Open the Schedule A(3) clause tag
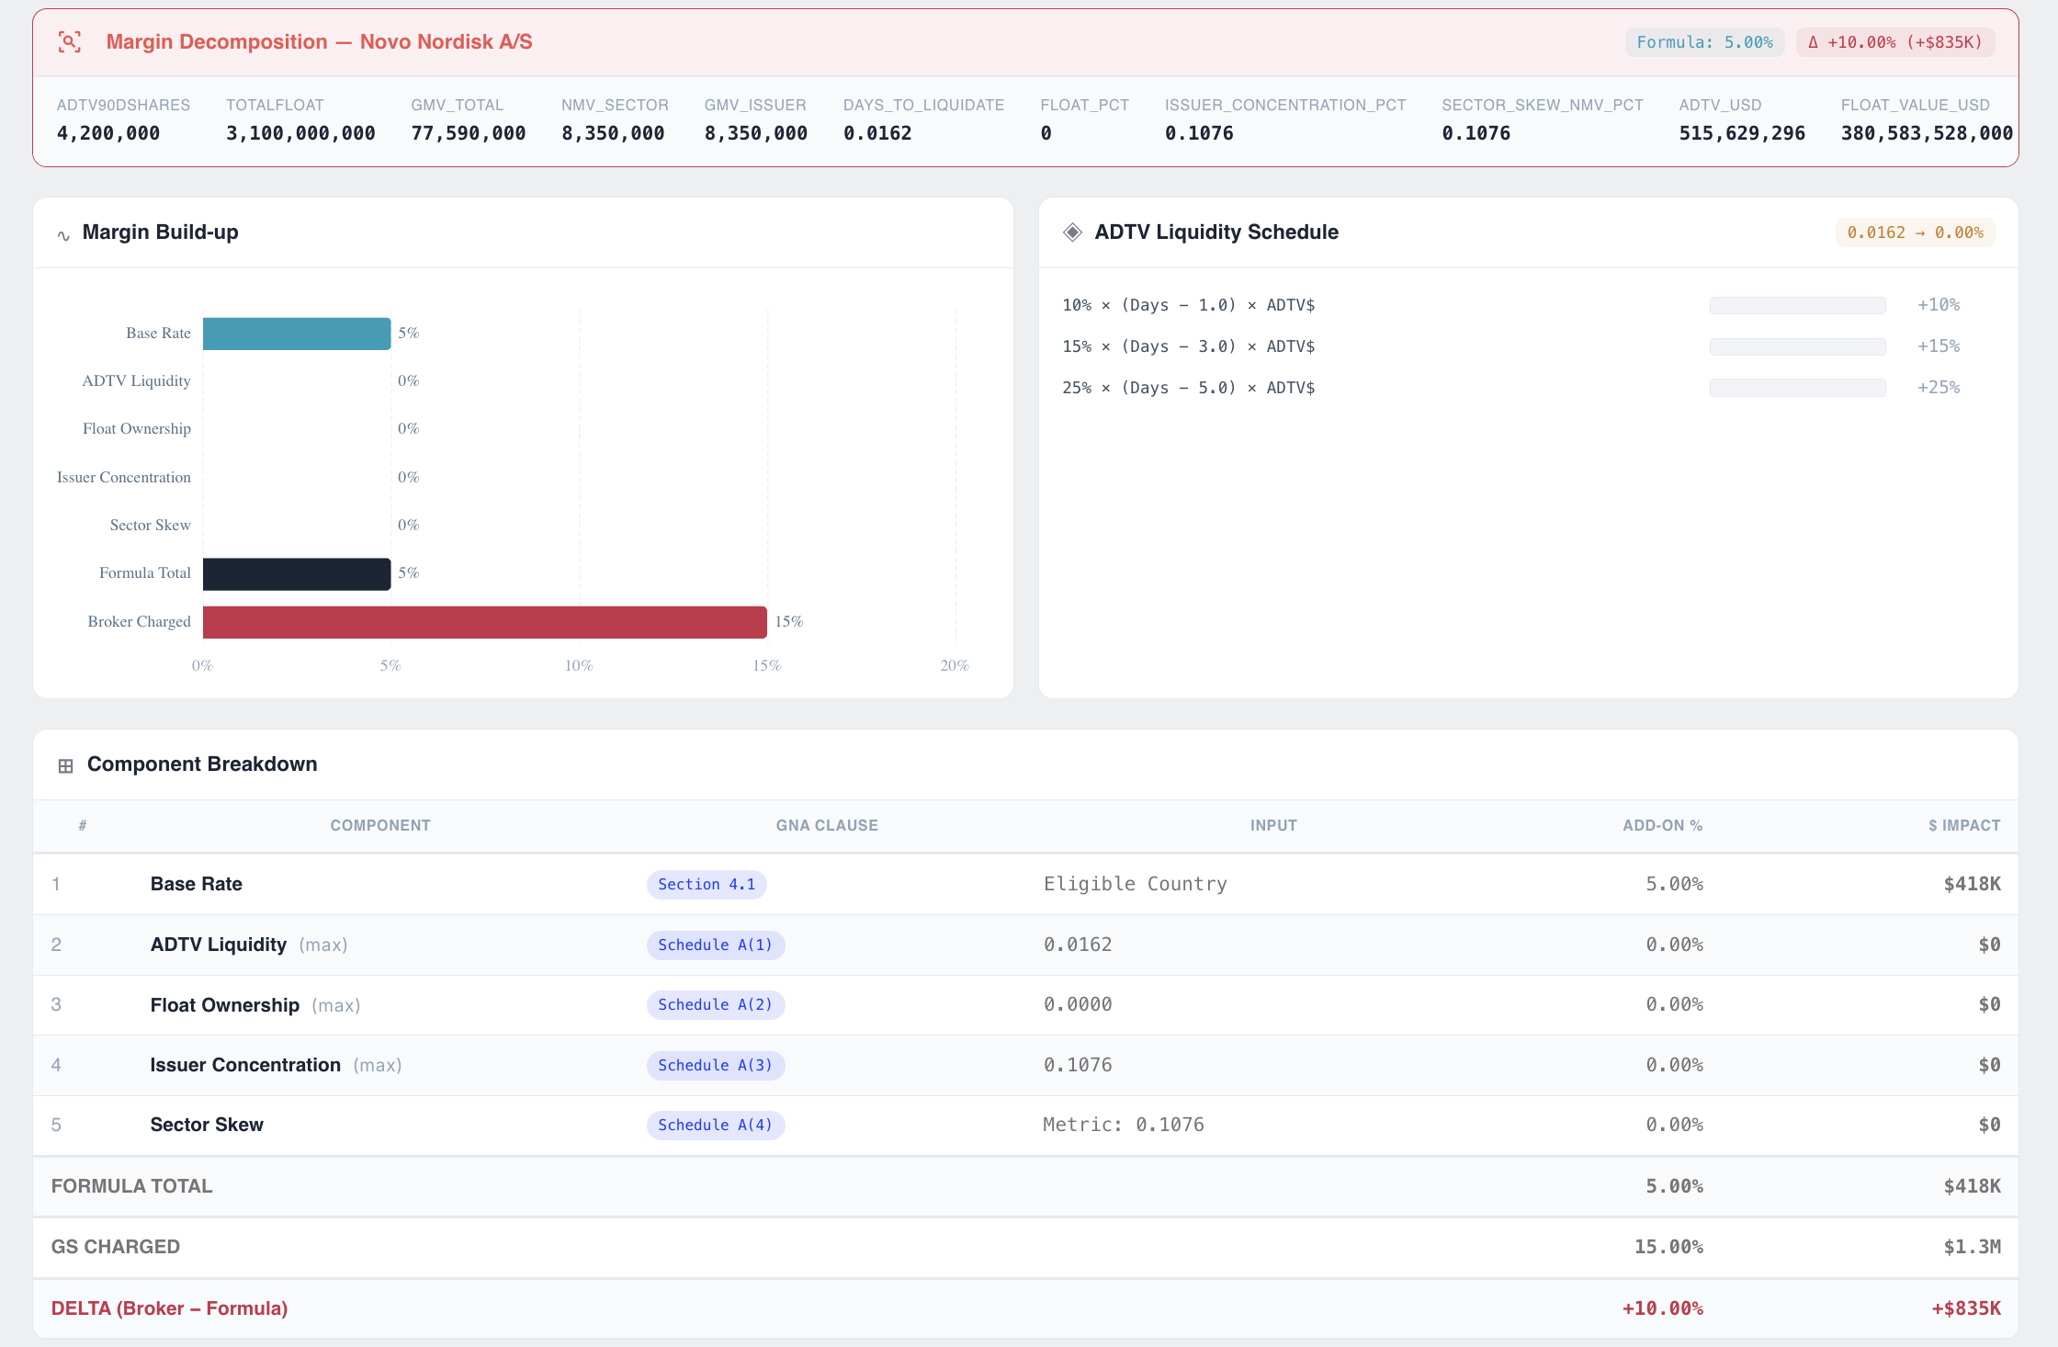Screen dimensions: 2058x1347 (x=715, y=1065)
